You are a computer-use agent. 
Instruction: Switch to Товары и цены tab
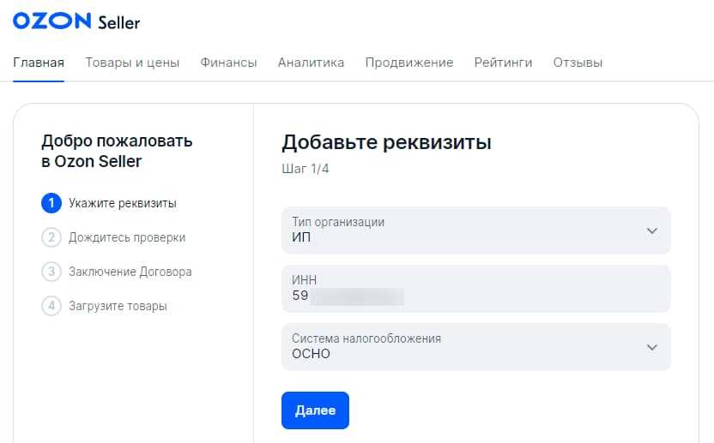tap(132, 63)
